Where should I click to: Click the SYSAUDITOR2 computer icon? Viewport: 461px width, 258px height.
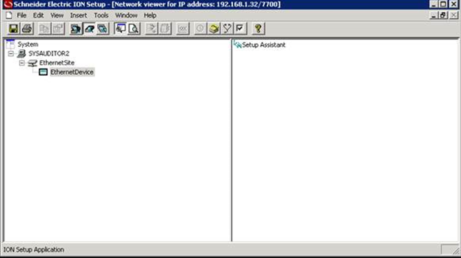[21, 54]
